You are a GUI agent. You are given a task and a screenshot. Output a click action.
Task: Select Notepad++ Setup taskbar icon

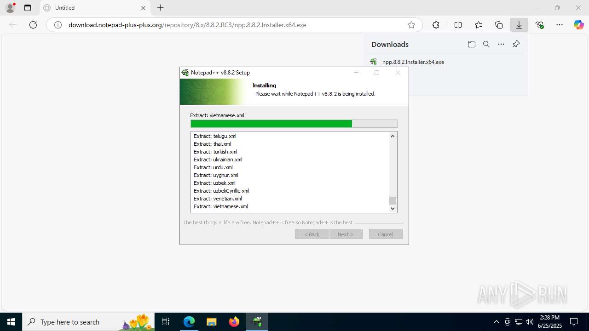[257, 322]
